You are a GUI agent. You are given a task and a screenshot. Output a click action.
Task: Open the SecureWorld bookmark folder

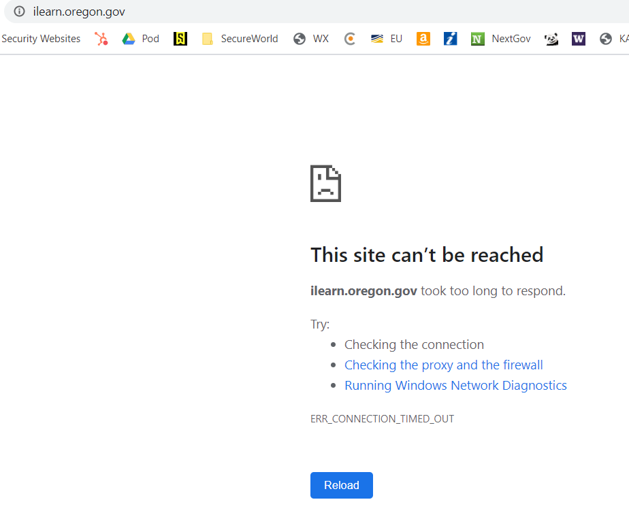[x=240, y=39]
